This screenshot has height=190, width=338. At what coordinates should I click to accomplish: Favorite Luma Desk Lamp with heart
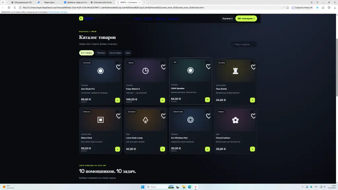pyautogui.click(x=163, y=116)
